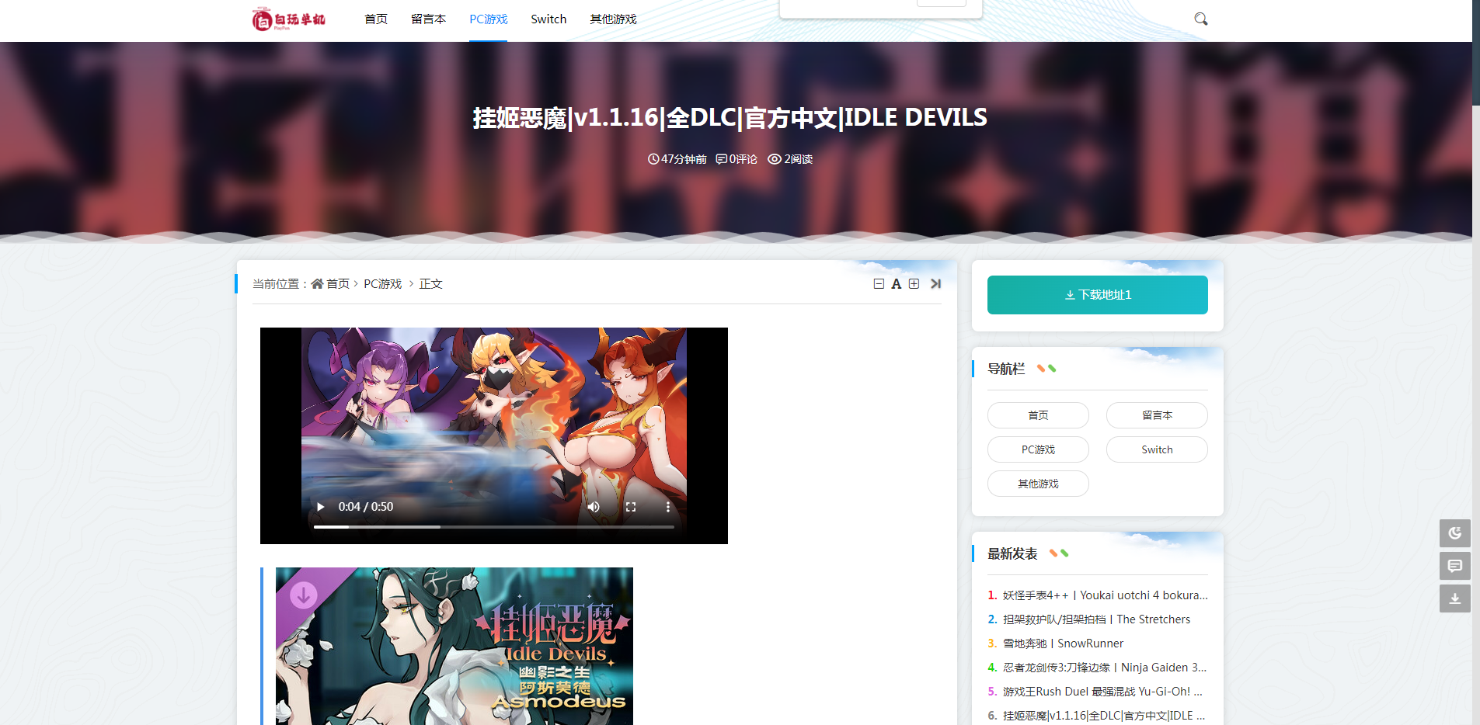Image resolution: width=1480 pixels, height=725 pixels.
Task: Collapse sidebar with the skip arrow icon
Action: coord(935,284)
